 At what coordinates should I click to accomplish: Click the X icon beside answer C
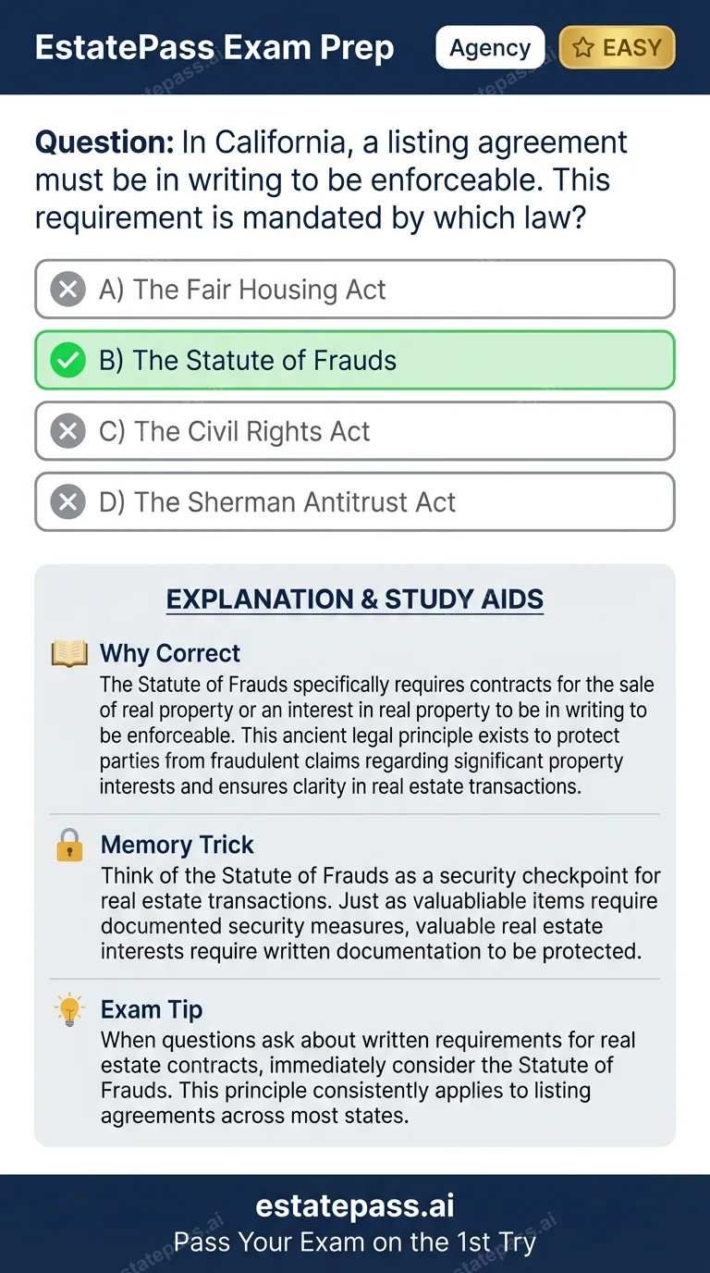67,430
